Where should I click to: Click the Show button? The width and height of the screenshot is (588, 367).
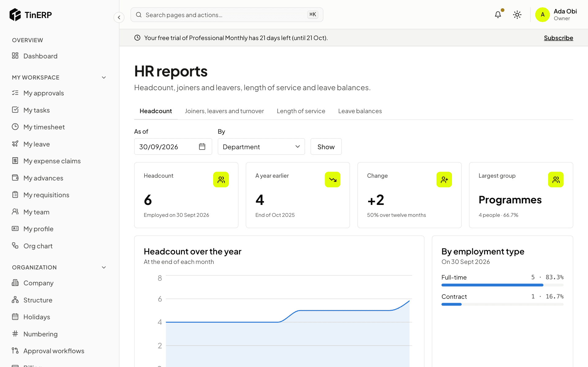tap(326, 147)
